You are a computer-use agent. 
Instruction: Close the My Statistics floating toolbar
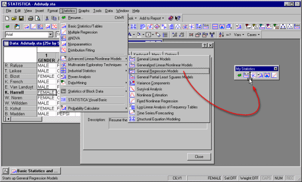point(276,69)
